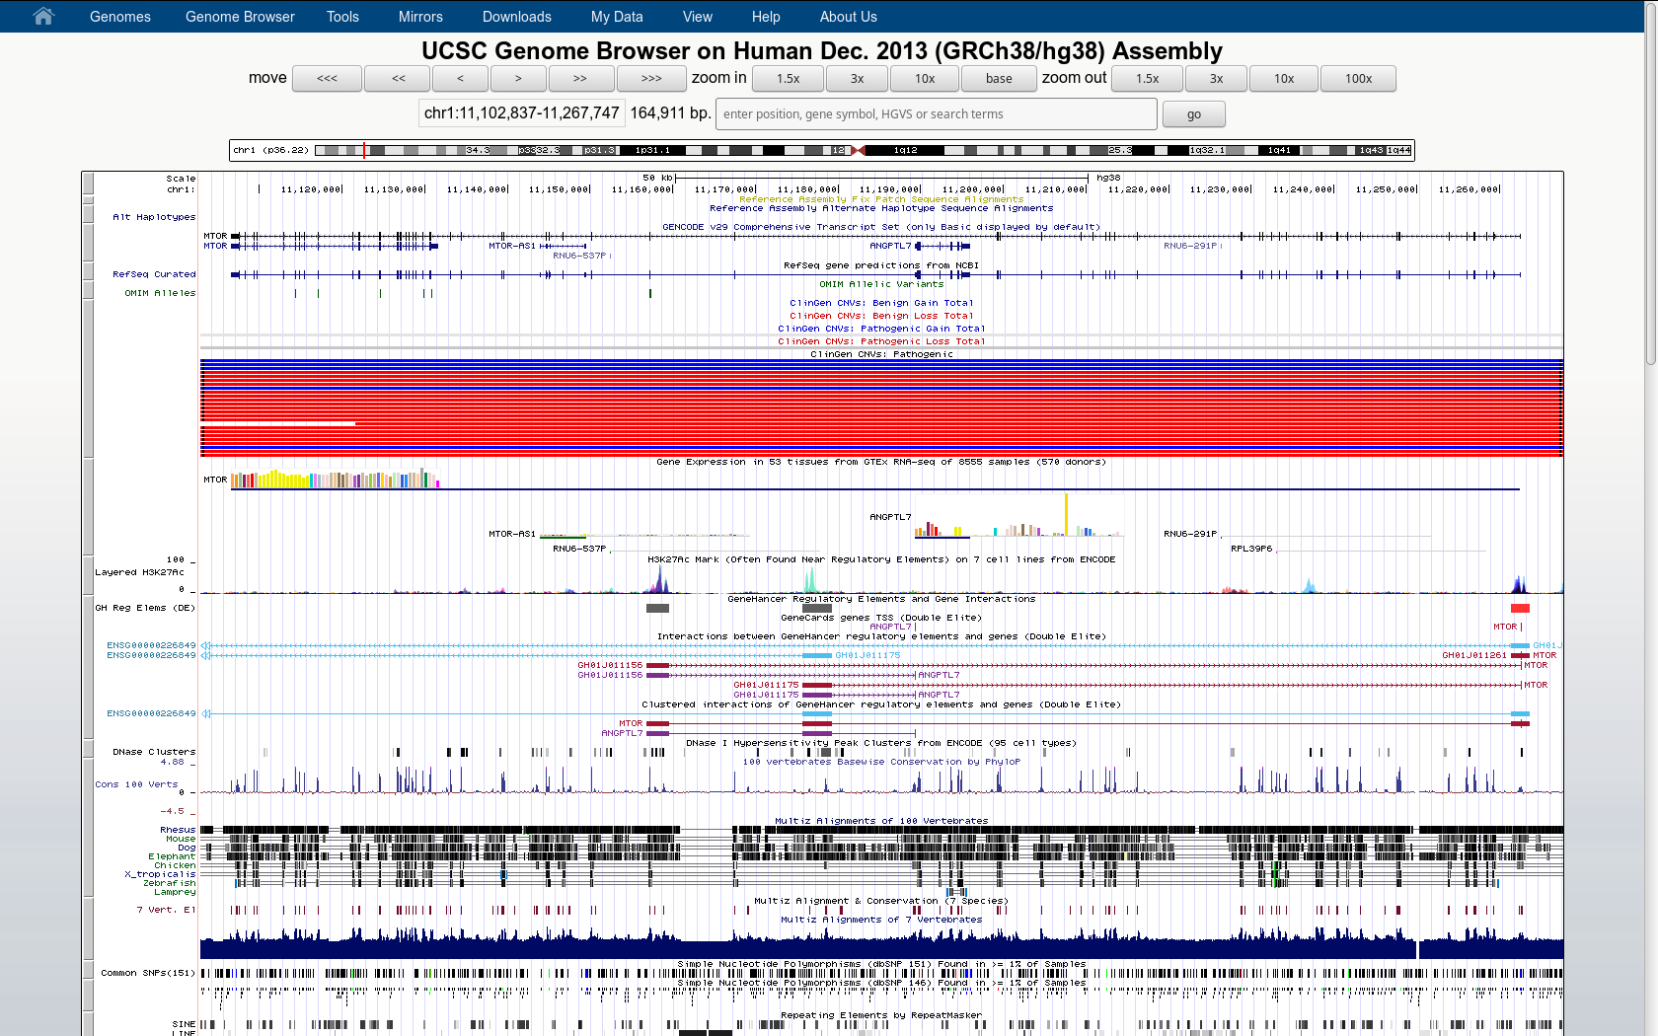
Task: Open the Tools menu
Action: [342, 16]
